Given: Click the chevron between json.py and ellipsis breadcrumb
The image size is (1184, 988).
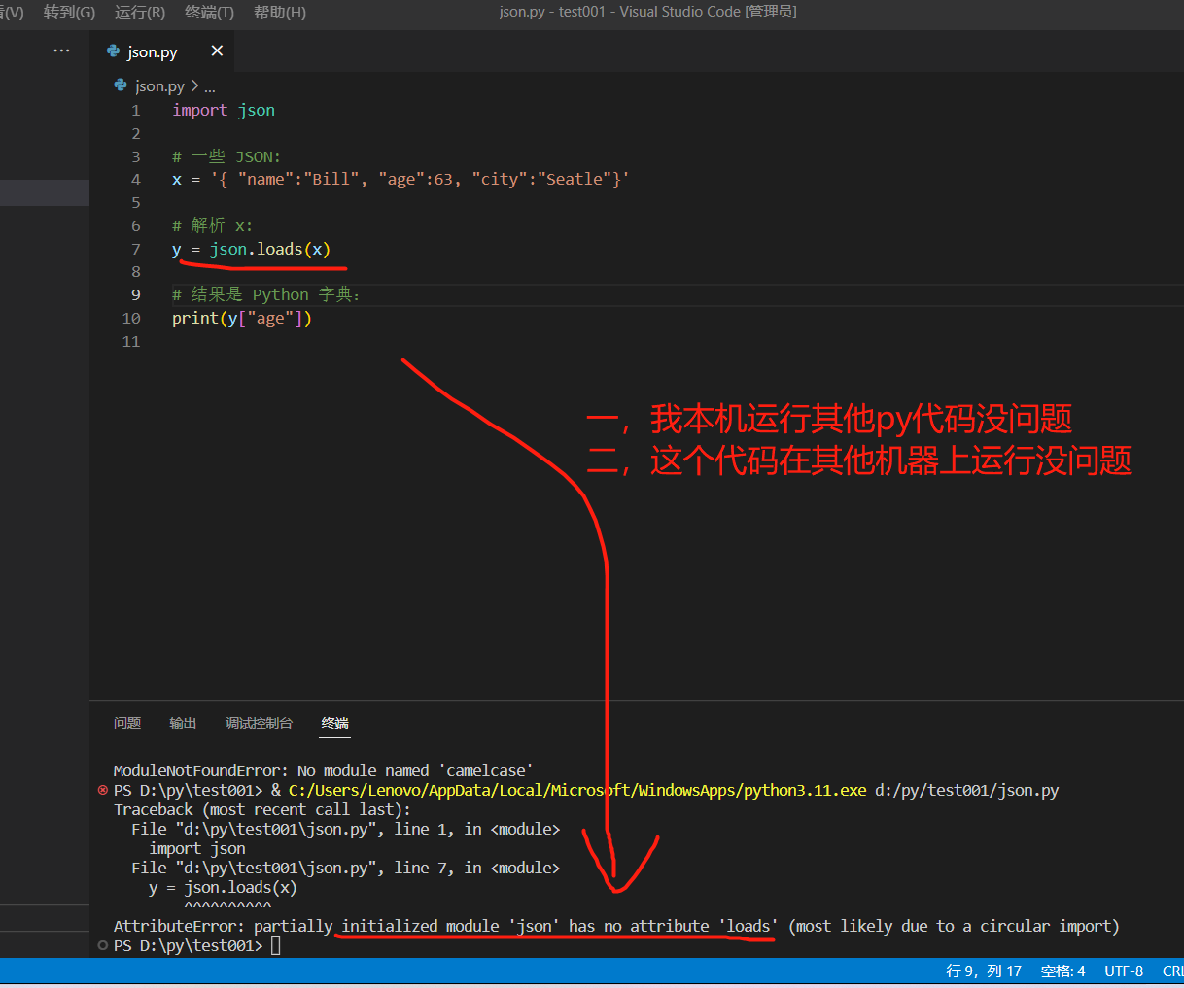Looking at the screenshot, I should (x=194, y=85).
